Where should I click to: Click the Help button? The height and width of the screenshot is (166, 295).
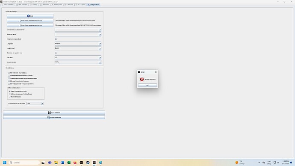pos(30,16)
